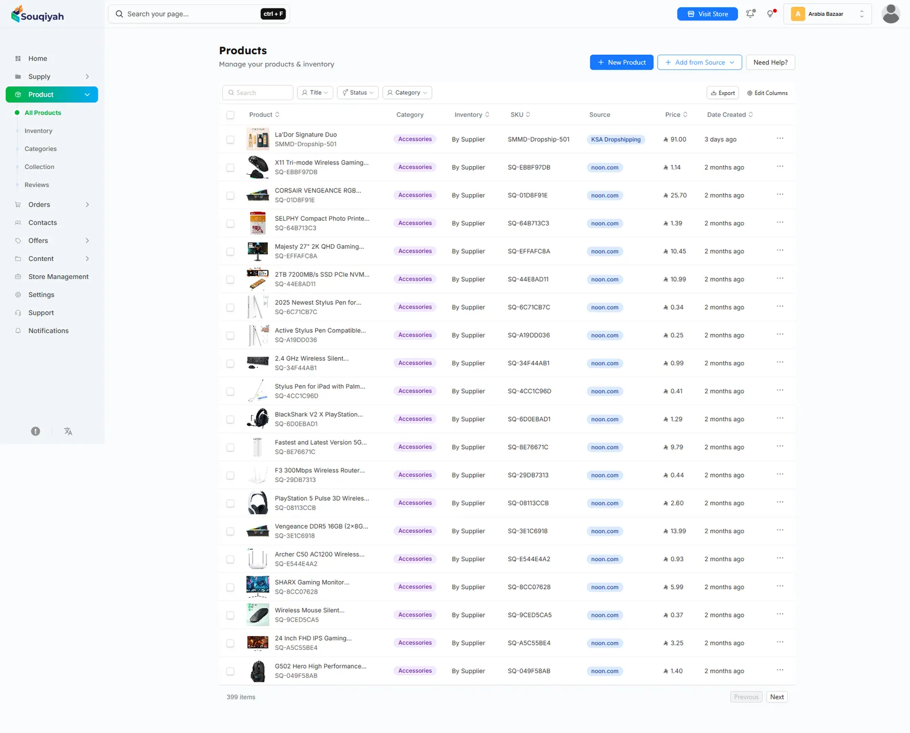
Task: Open row actions for G502 Hero High Performance
Action: [780, 670]
